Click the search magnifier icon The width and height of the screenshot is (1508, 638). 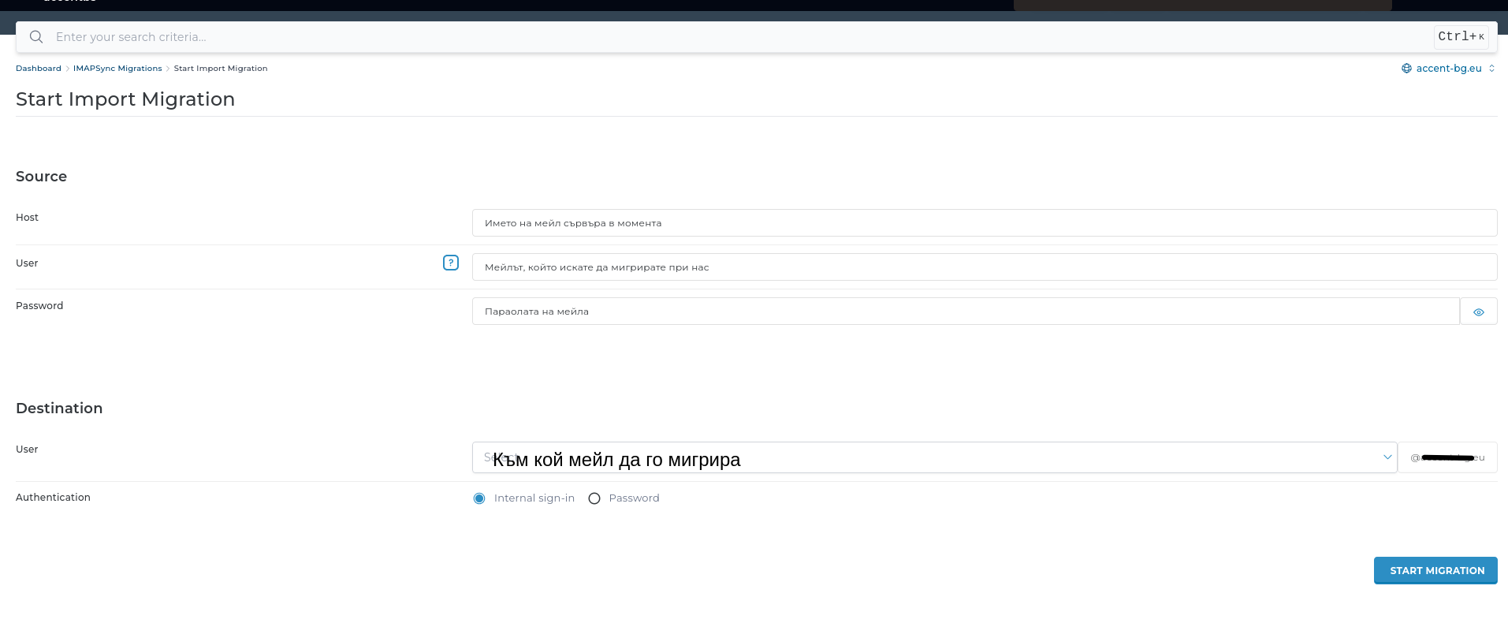point(36,37)
